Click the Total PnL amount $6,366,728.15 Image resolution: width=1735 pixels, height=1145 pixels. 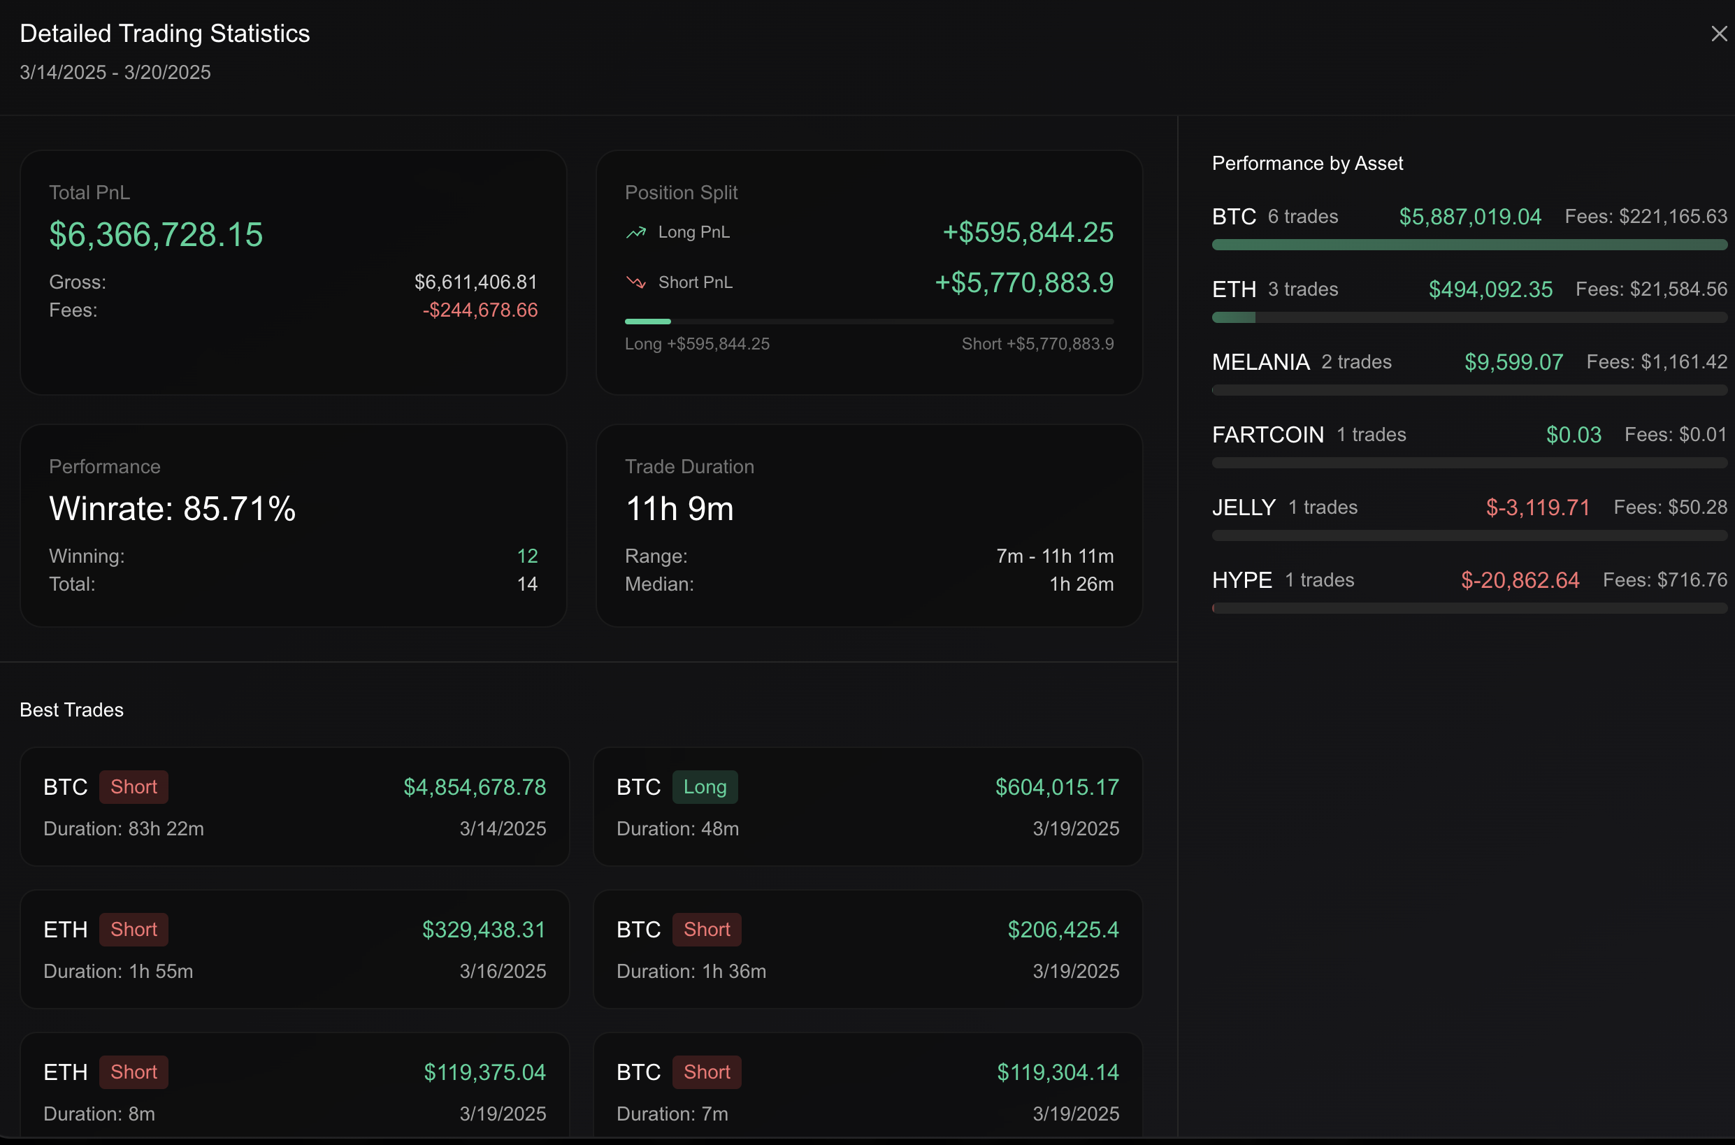(x=156, y=235)
